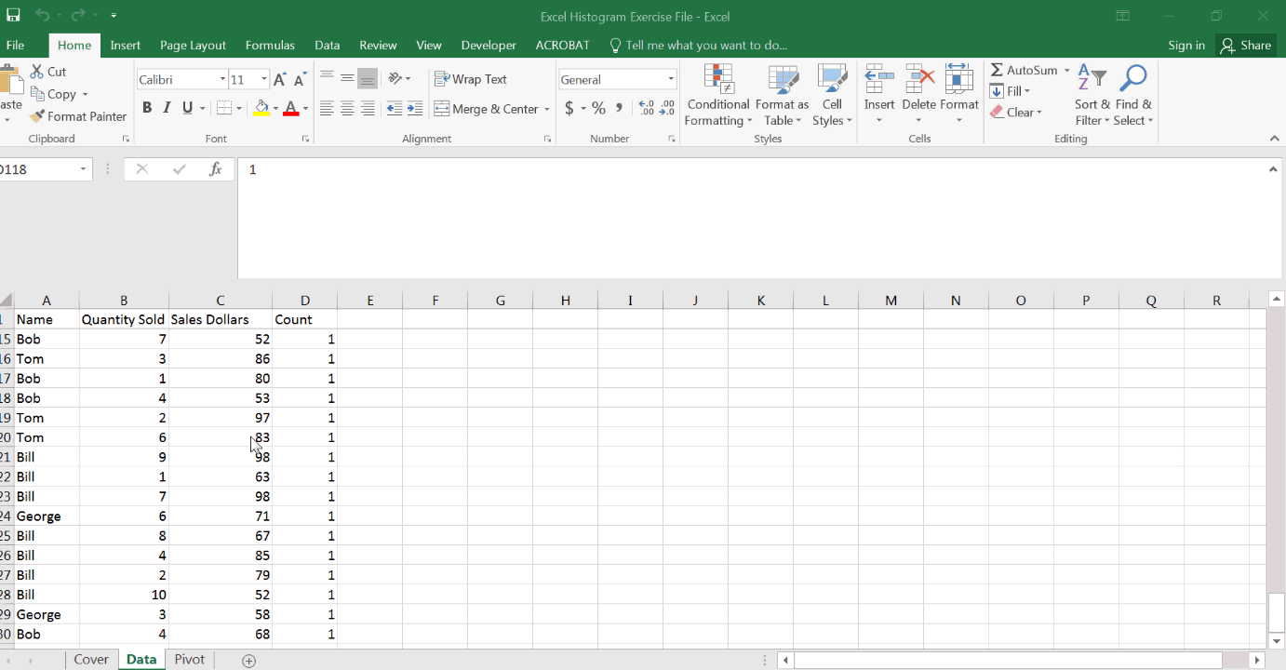Image resolution: width=1286 pixels, height=670 pixels.
Task: Click the Percent Style icon
Action: [598, 109]
